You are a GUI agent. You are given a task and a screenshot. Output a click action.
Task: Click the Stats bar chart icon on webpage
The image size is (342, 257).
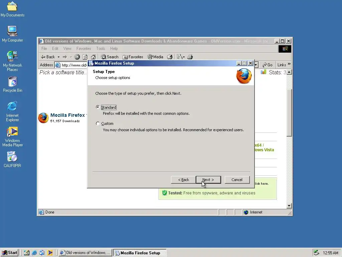point(264,72)
